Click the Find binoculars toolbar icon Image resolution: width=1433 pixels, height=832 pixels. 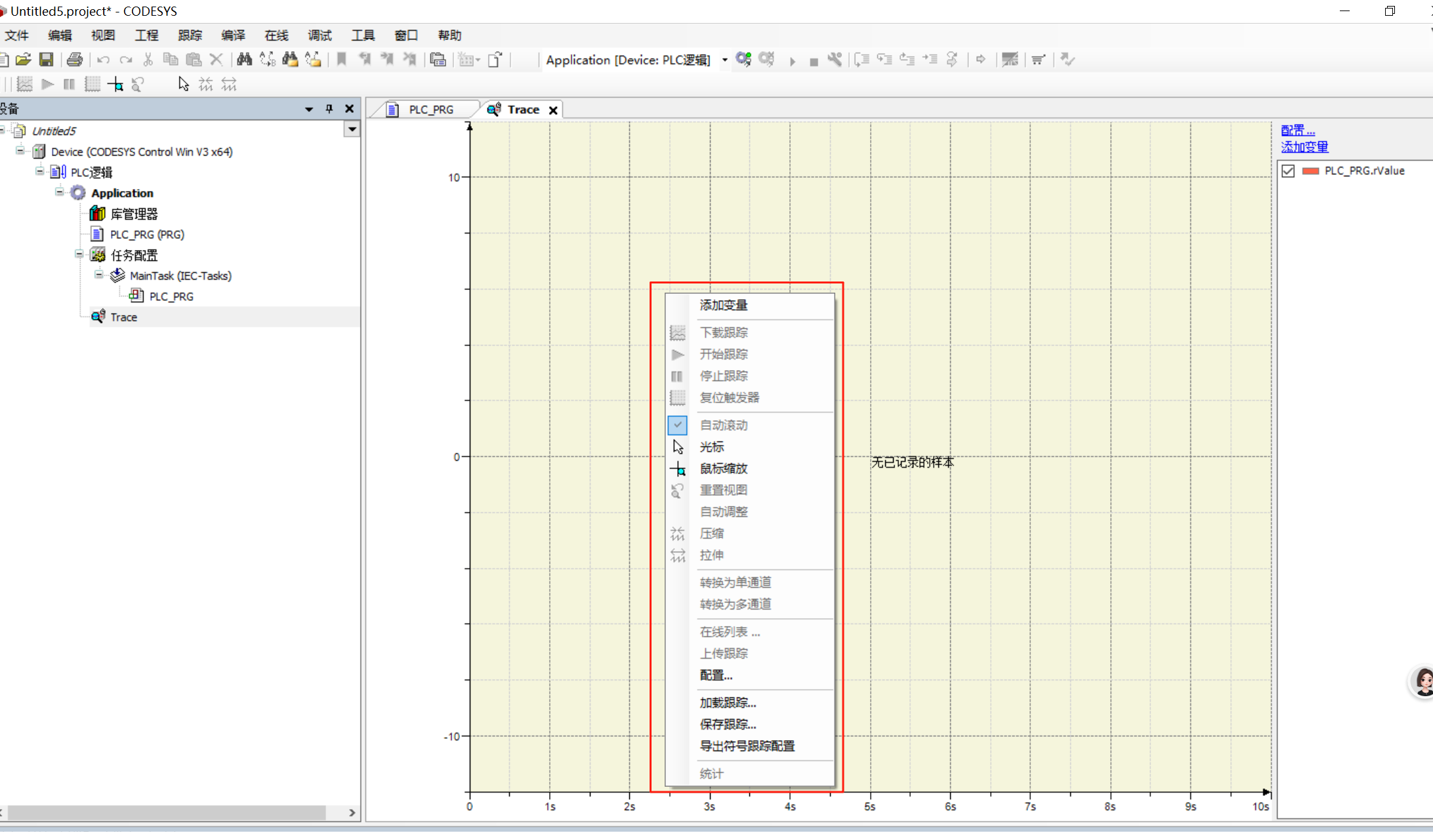pyautogui.click(x=244, y=60)
